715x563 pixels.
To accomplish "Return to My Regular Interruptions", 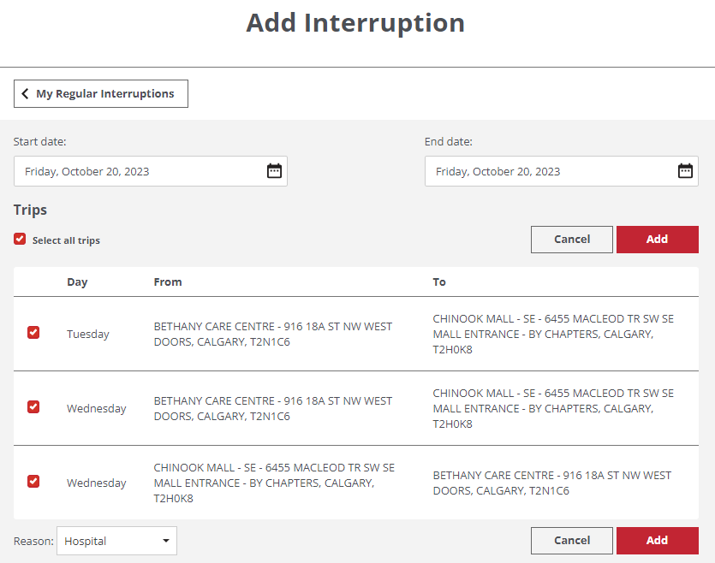I will pos(100,93).
